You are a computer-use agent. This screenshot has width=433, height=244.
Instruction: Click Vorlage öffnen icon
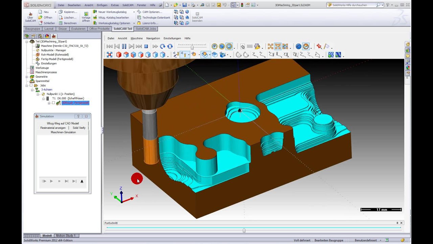[x=86, y=17]
